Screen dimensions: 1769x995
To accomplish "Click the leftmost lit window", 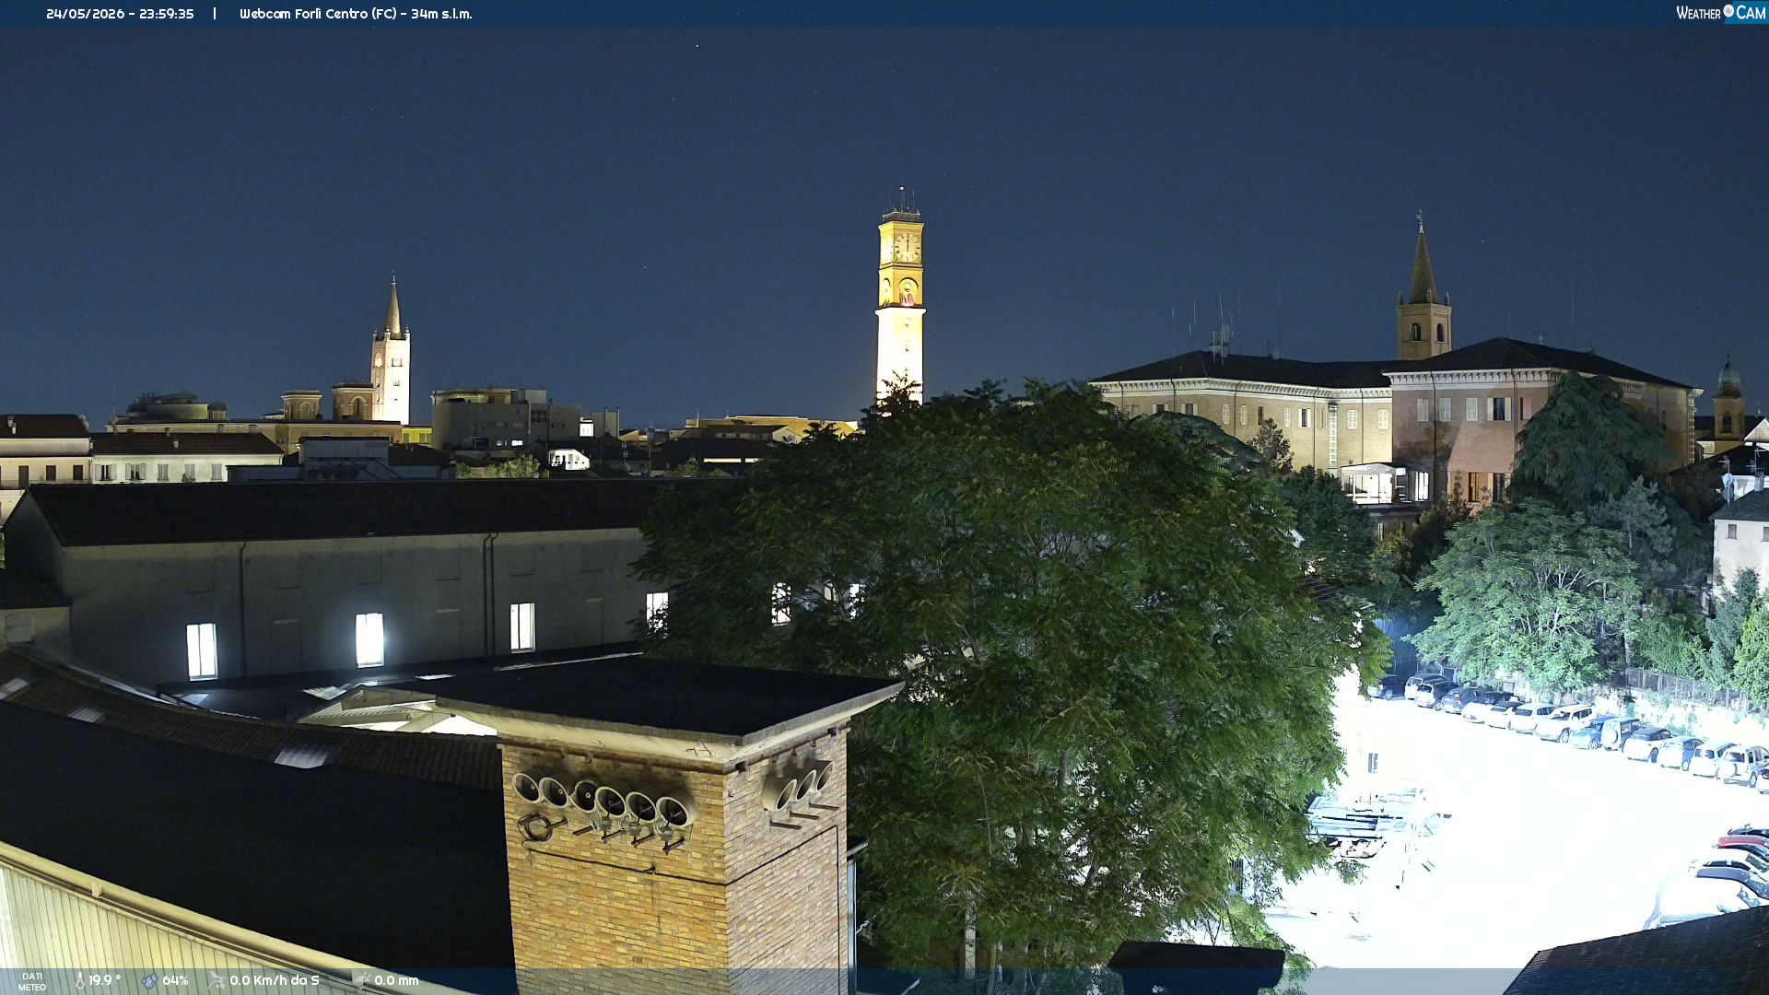I will tap(202, 650).
